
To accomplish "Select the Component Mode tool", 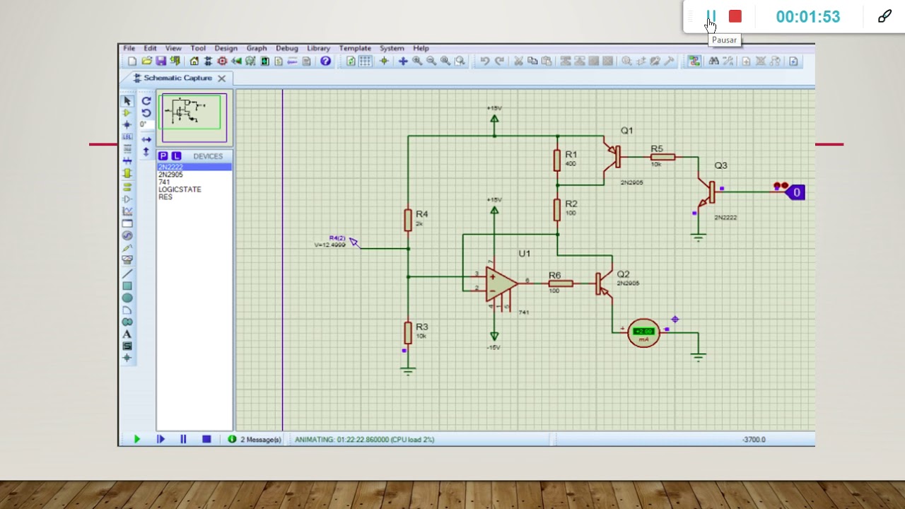I will coord(127,112).
